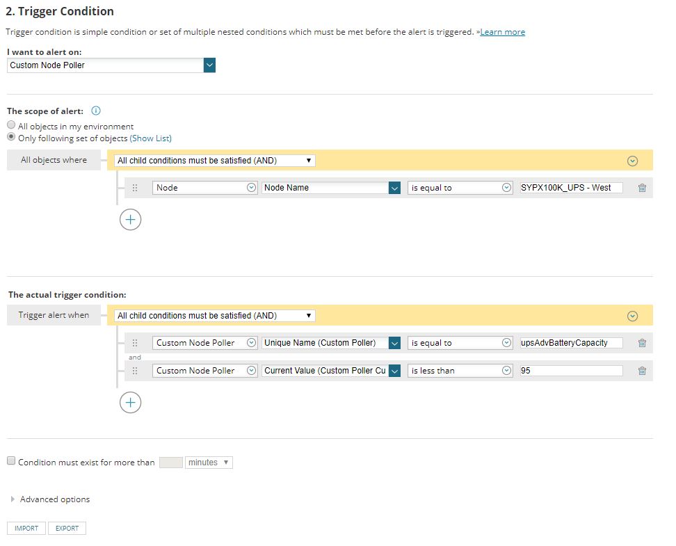Click the Export button
676x546 pixels.
[x=67, y=529]
